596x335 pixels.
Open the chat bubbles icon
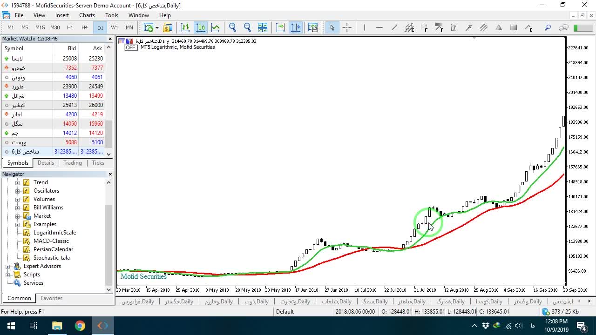coord(563,27)
